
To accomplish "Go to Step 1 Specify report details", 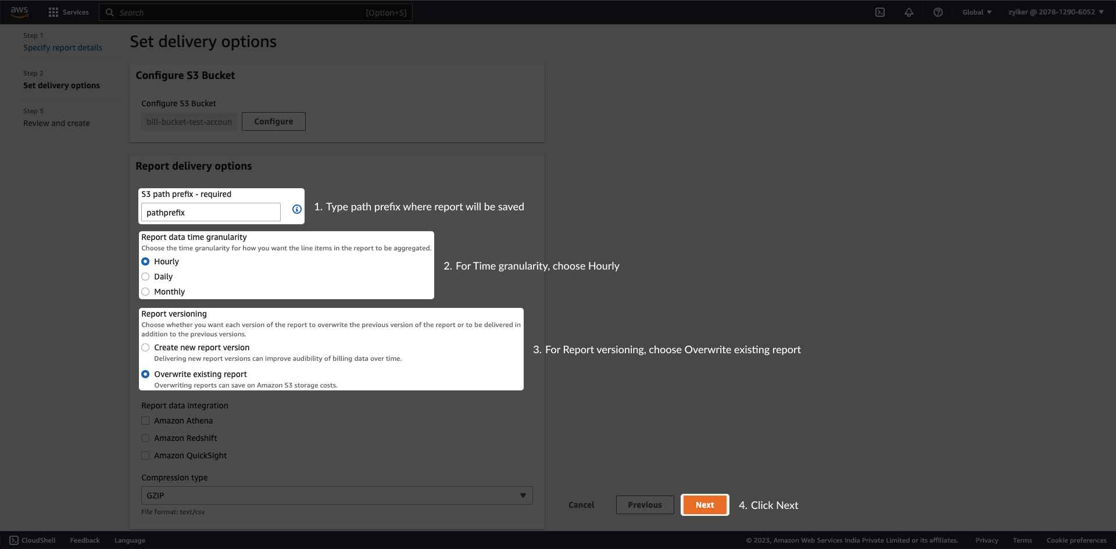I will (x=63, y=48).
